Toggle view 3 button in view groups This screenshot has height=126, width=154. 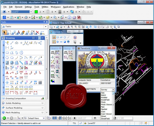tap(58, 118)
